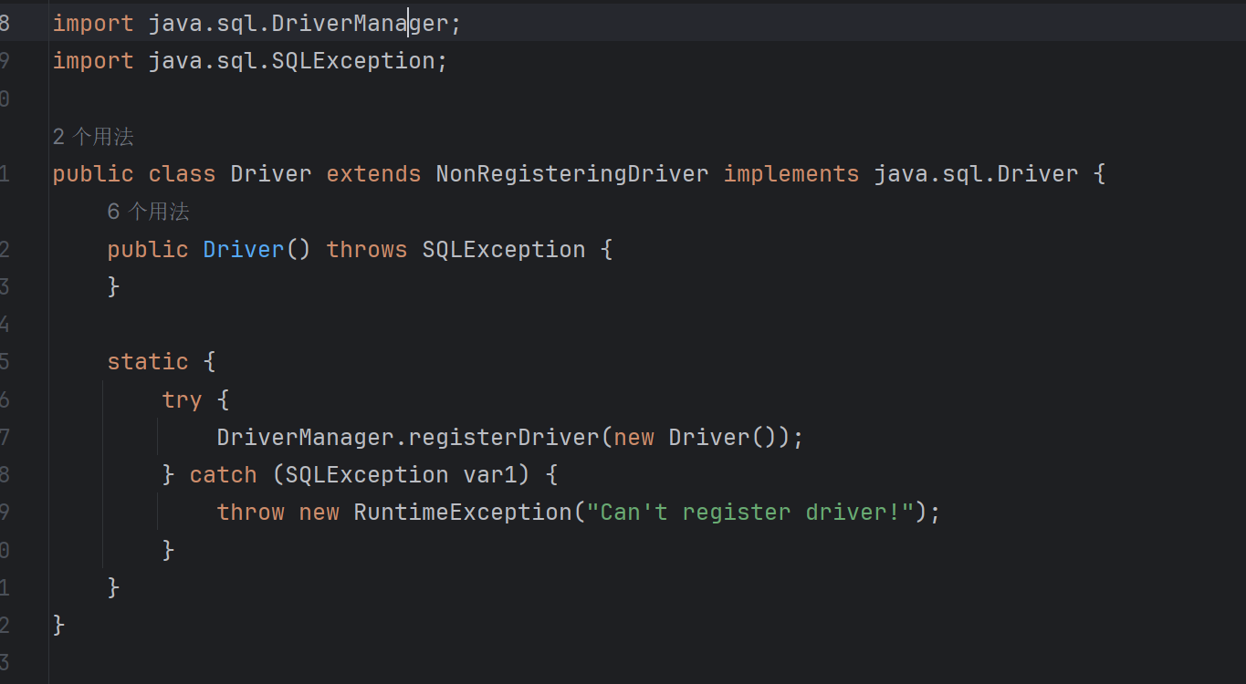Open the "2 个用法" usages hint above class Driver
Image resolution: width=1246 pixels, height=684 pixels.
tap(93, 137)
